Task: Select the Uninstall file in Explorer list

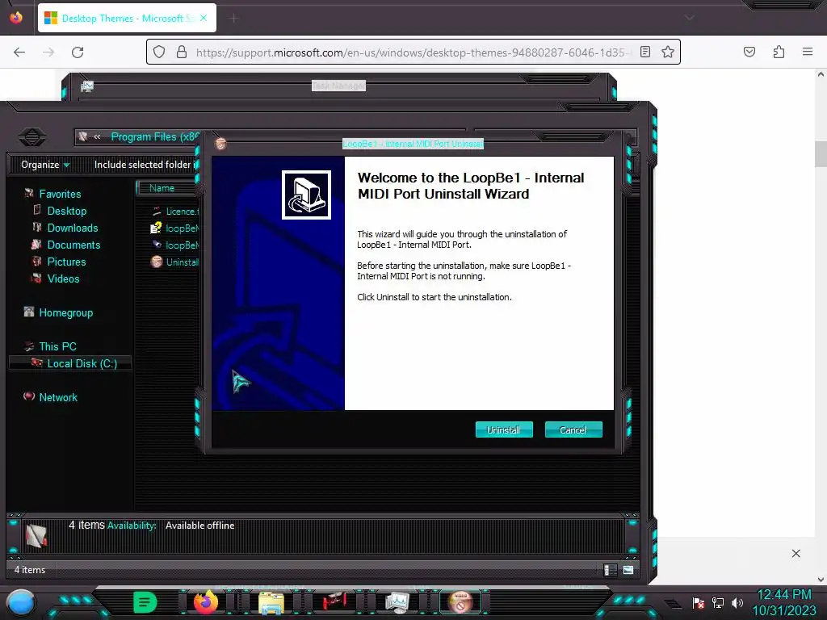Action: point(174,262)
